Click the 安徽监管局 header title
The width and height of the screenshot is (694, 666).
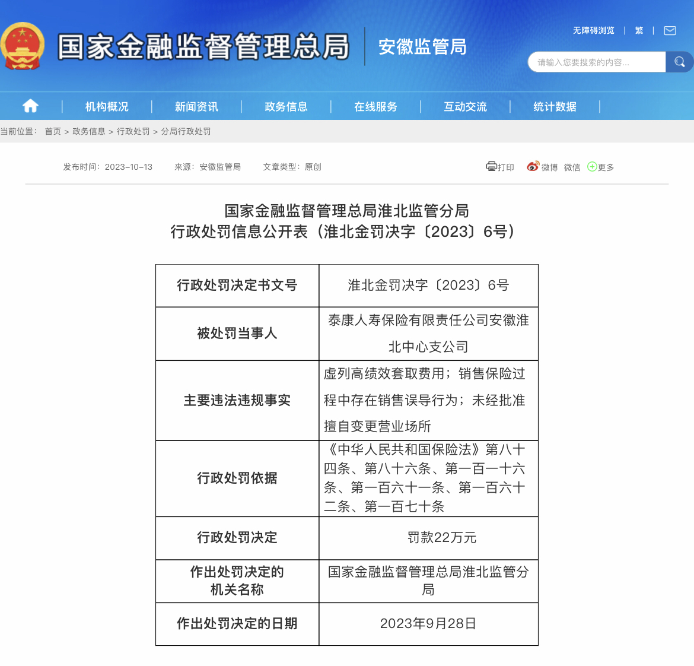[422, 46]
